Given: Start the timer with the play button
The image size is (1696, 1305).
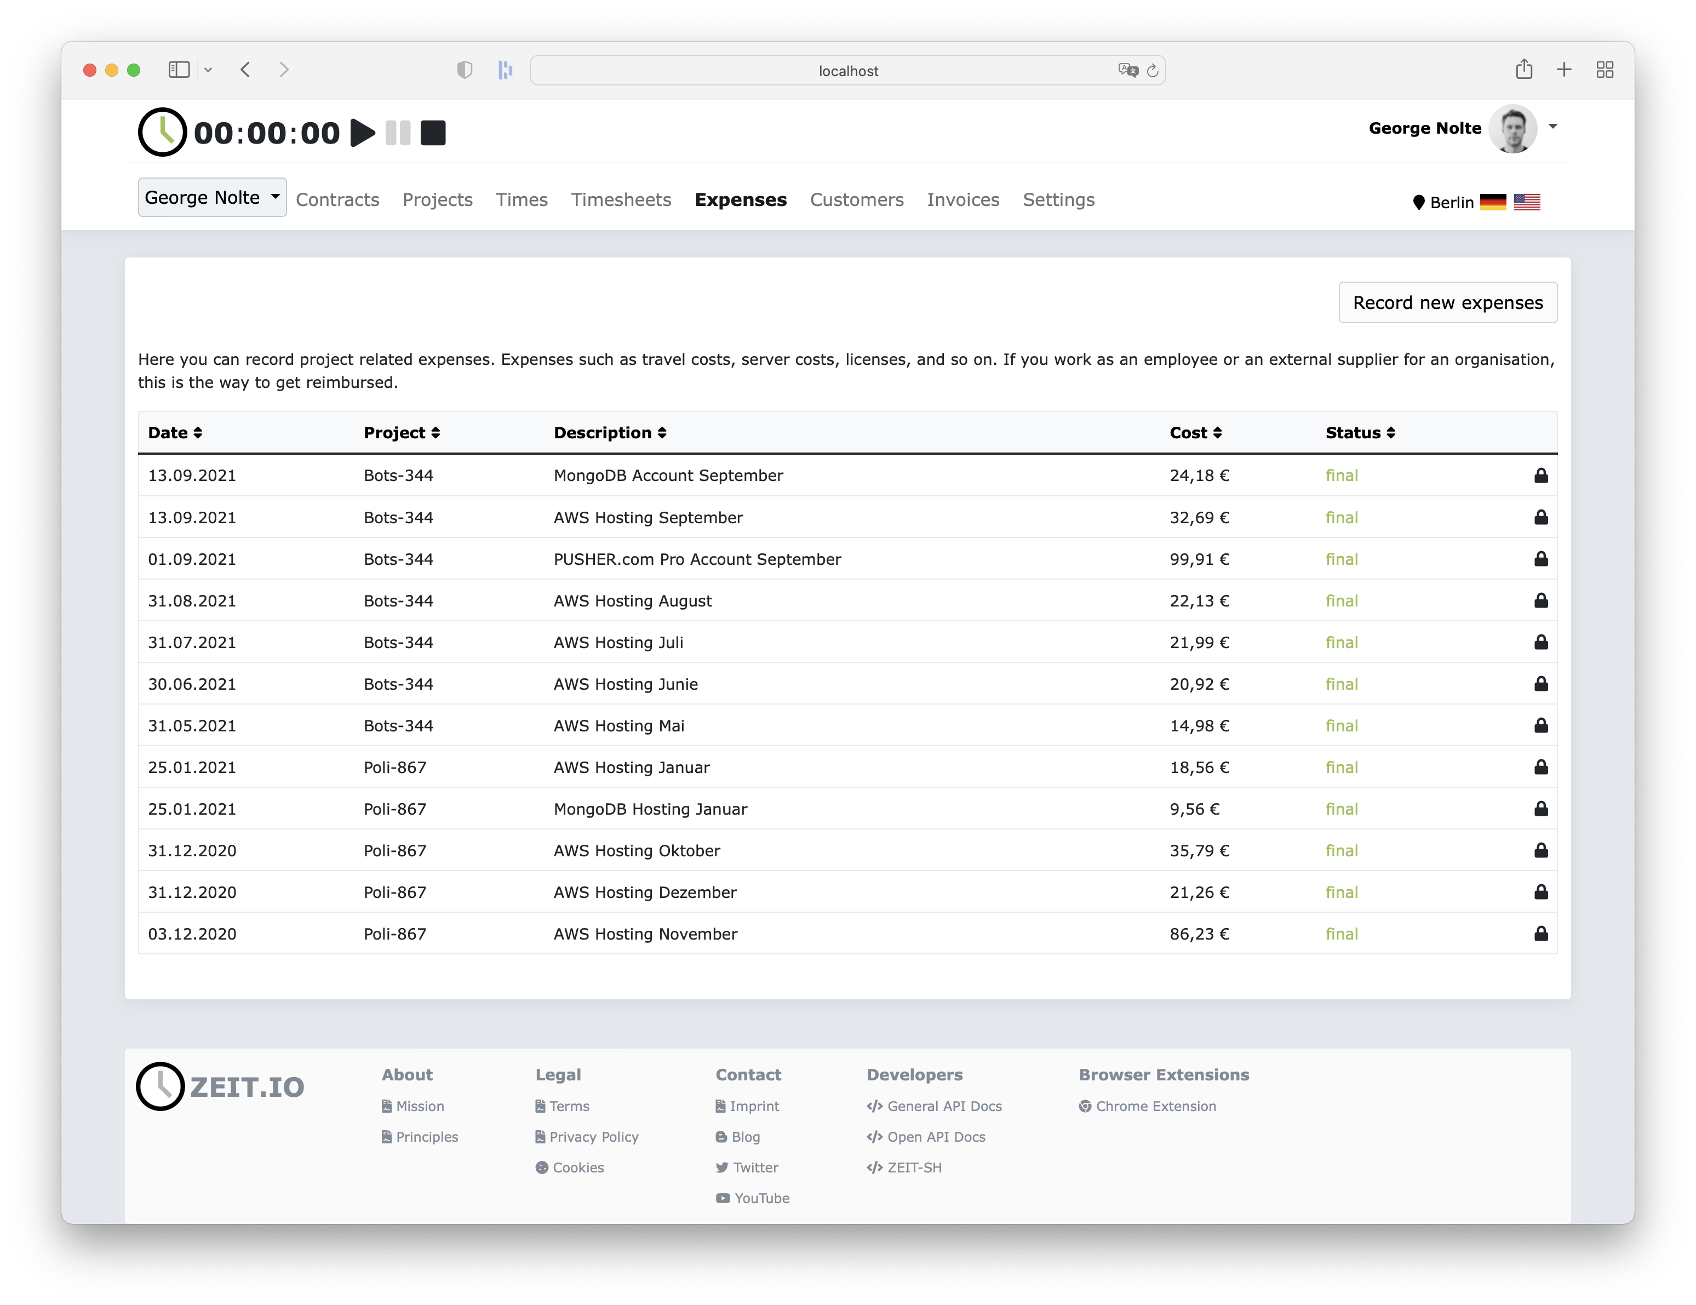Looking at the screenshot, I should (363, 133).
